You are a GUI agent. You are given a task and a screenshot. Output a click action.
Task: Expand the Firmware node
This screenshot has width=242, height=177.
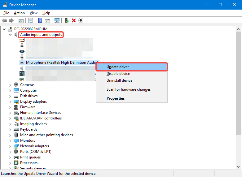tap(10, 107)
